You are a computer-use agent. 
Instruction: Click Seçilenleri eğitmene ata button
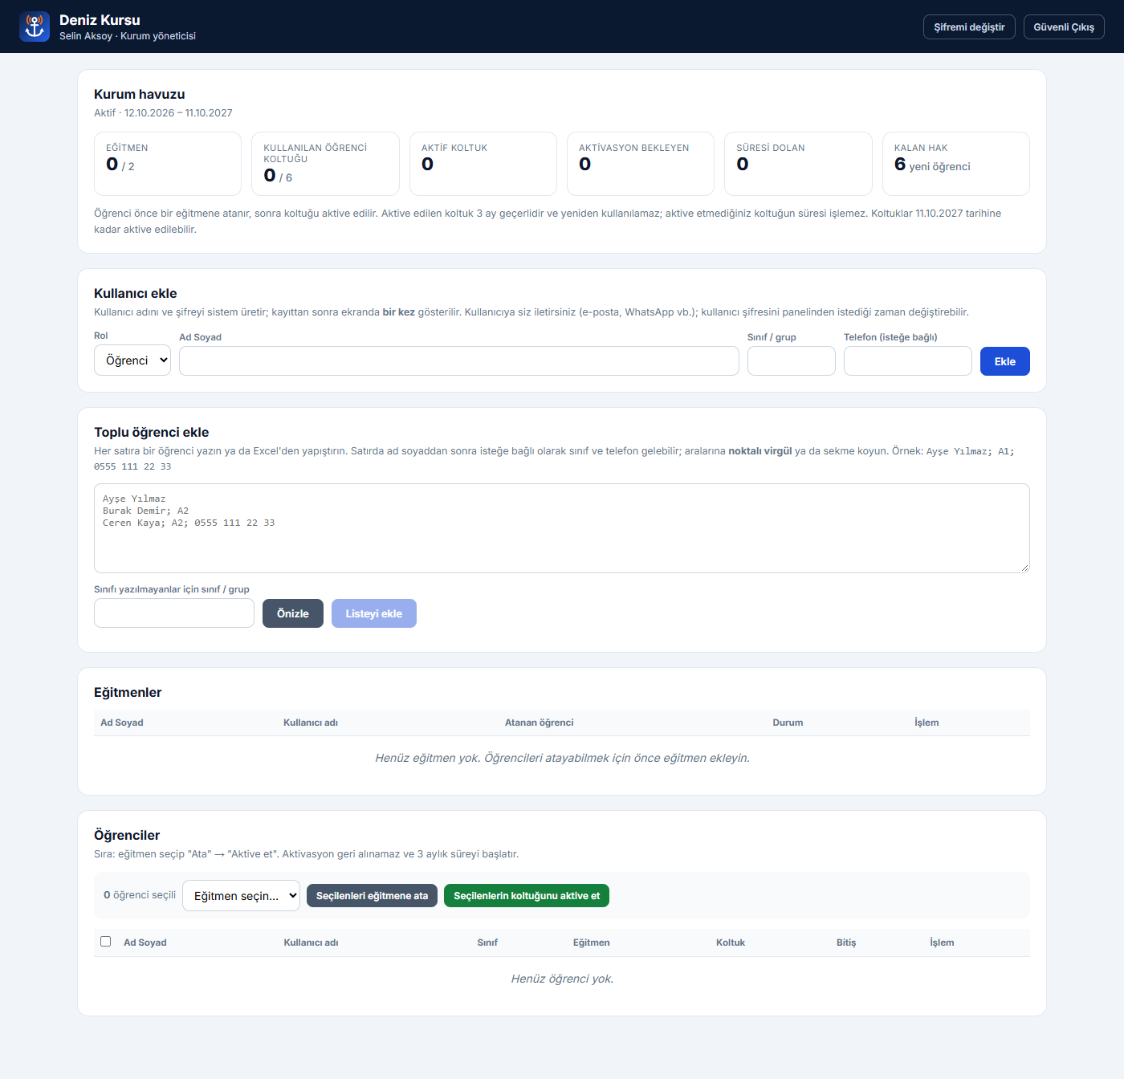(373, 896)
